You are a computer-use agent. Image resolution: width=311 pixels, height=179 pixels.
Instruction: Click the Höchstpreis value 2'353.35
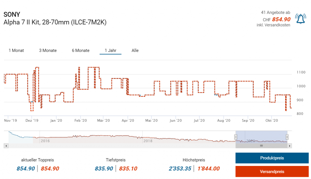point(180,169)
